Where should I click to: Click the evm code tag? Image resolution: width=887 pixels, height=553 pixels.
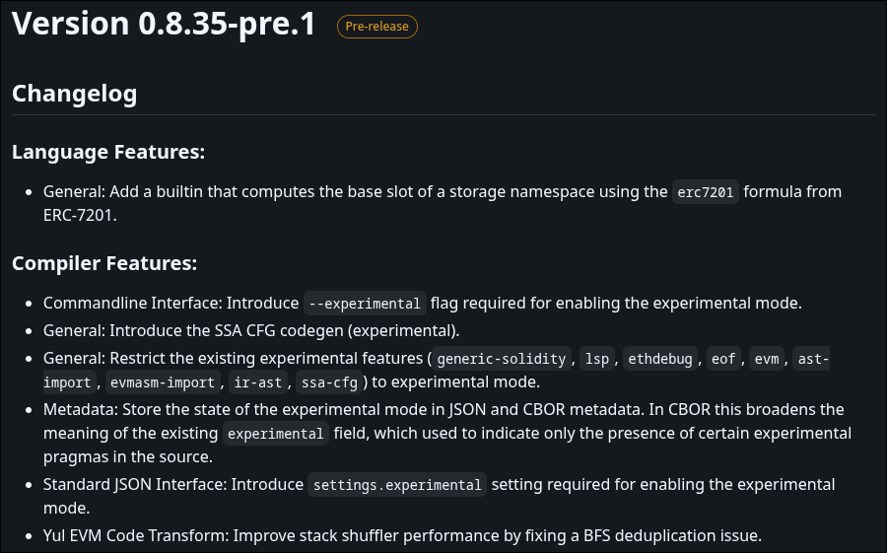pos(767,359)
